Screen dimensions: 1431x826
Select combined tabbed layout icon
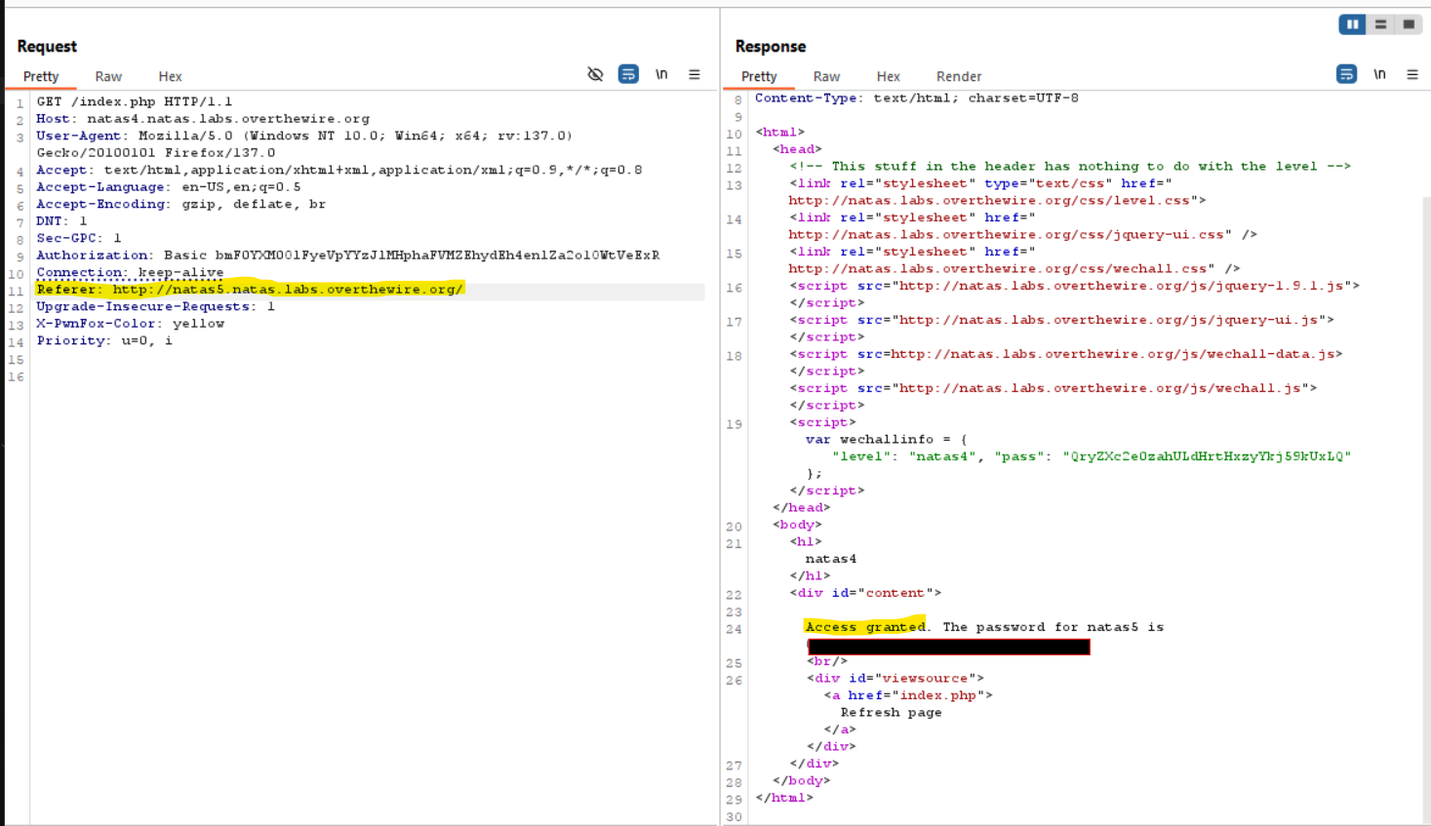[x=1409, y=24]
